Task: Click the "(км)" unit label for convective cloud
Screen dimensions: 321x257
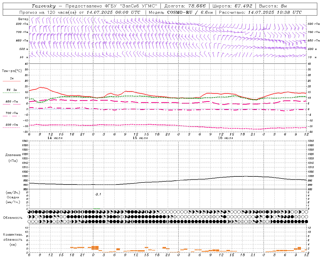Action: 13,244
